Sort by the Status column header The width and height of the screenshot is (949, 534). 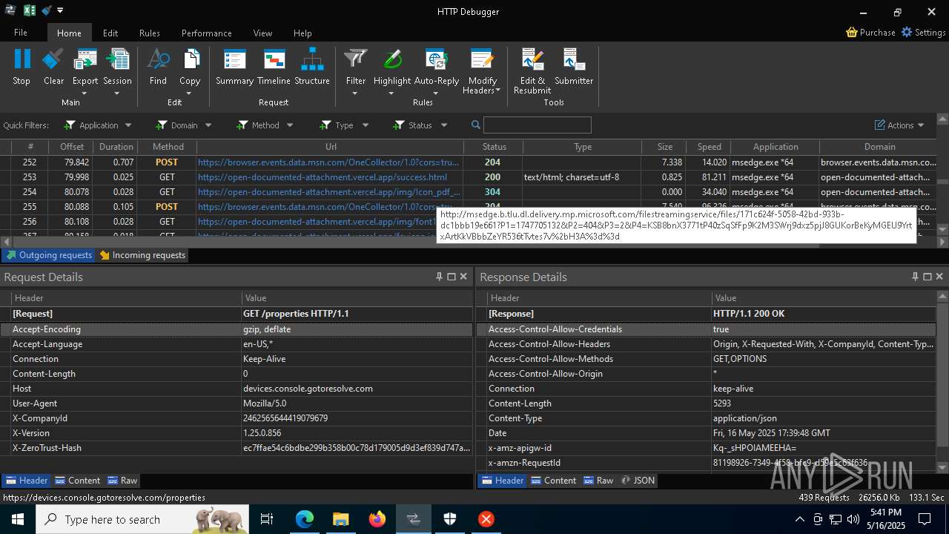pos(494,147)
